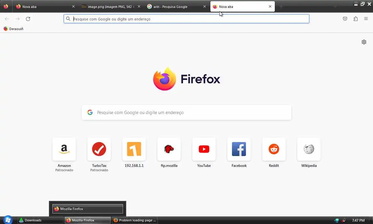Open the Amazon shortcut tile

64,149
